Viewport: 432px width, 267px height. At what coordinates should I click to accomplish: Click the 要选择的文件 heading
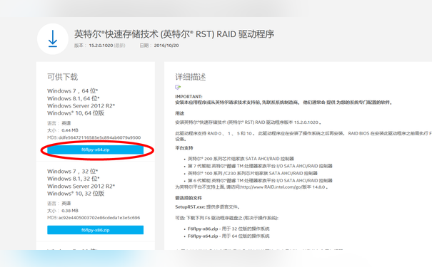pyautogui.click(x=189, y=198)
